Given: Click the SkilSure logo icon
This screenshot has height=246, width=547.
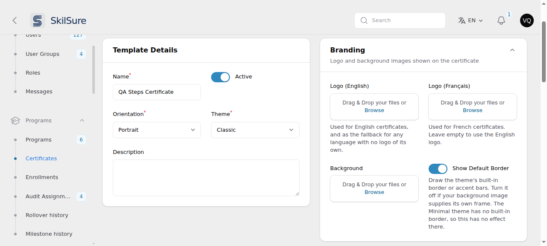Looking at the screenshot, I should (x=38, y=20).
